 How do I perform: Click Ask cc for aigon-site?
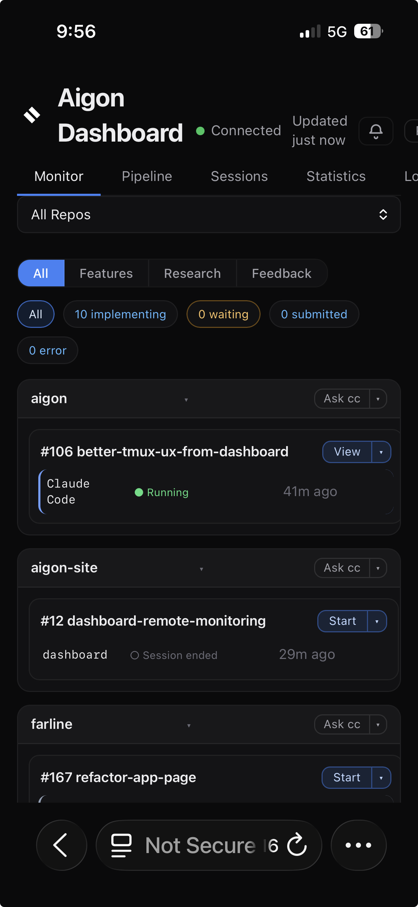point(341,568)
